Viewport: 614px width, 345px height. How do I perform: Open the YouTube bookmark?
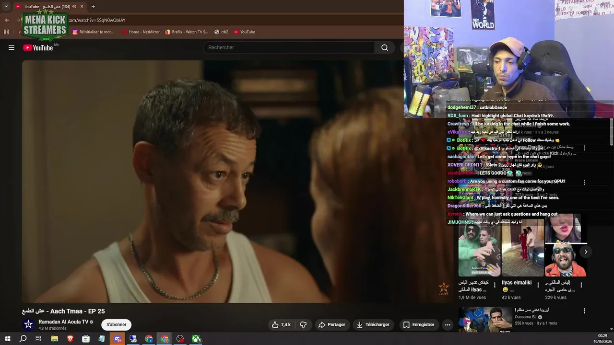click(244, 32)
